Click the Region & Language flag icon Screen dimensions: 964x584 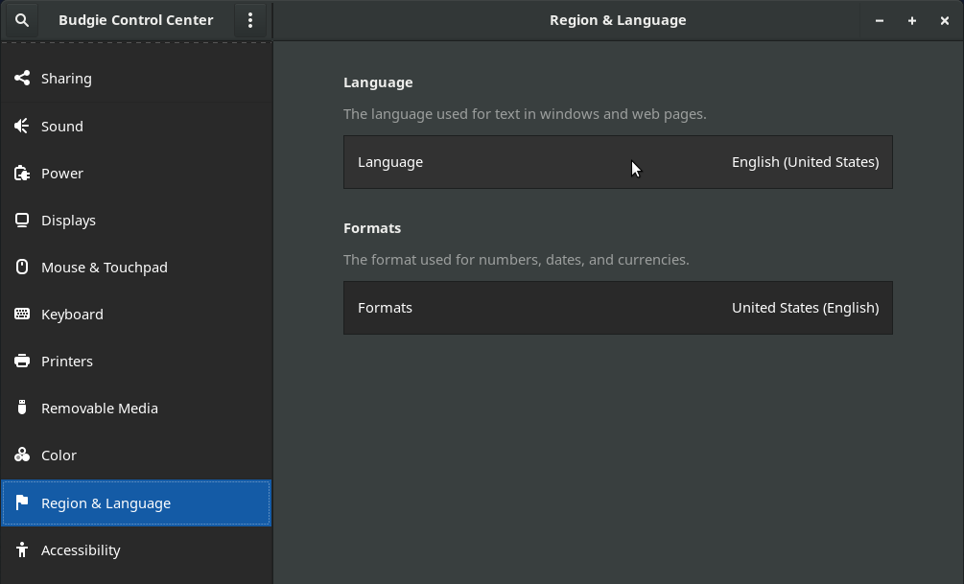(x=22, y=503)
